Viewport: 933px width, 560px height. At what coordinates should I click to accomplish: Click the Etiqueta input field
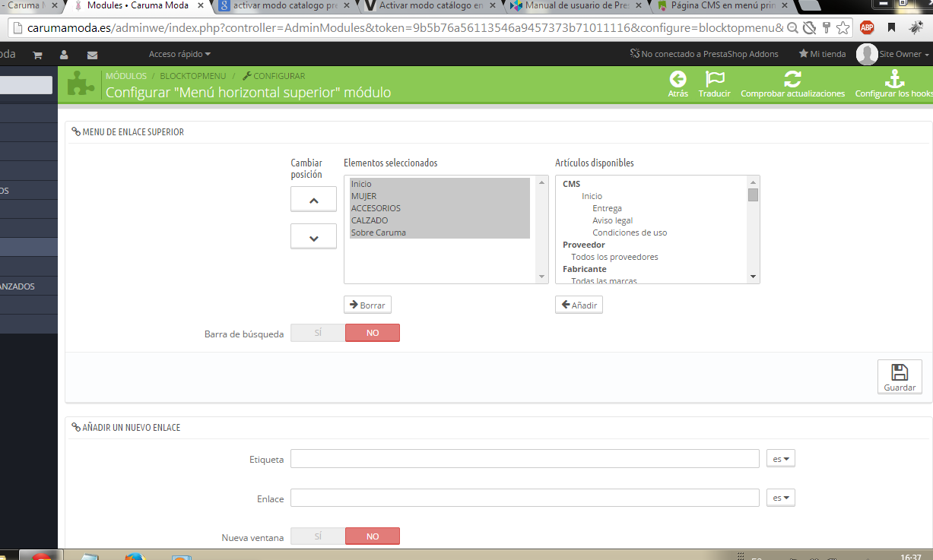point(525,459)
